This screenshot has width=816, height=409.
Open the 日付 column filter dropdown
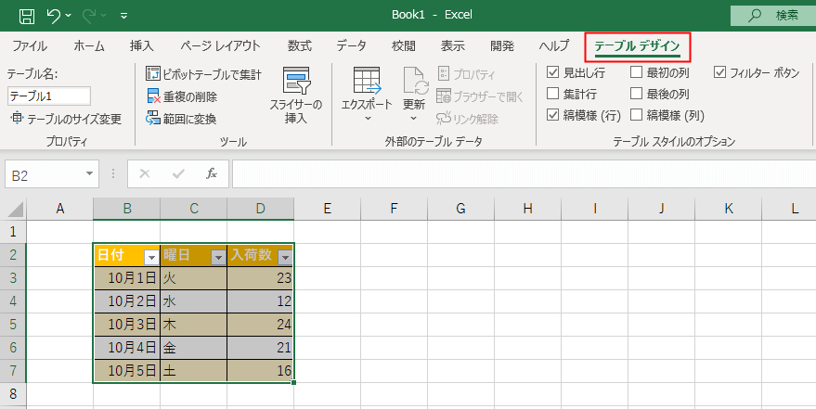coord(151,257)
